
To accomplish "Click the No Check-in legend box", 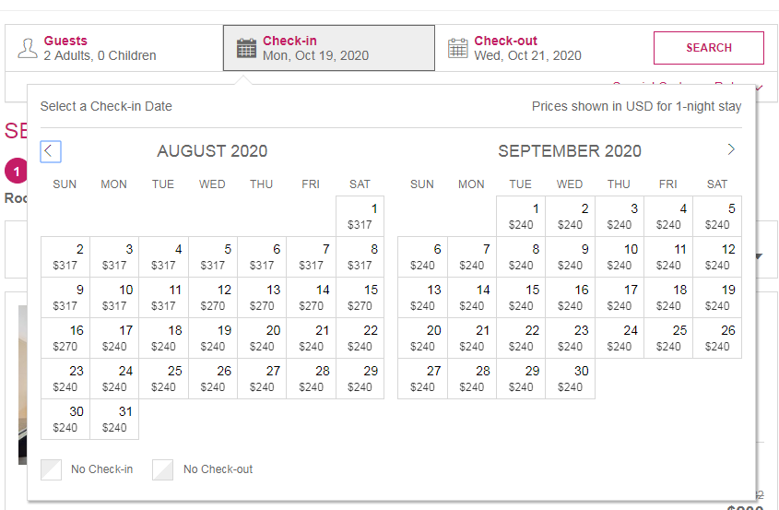I will [52, 469].
